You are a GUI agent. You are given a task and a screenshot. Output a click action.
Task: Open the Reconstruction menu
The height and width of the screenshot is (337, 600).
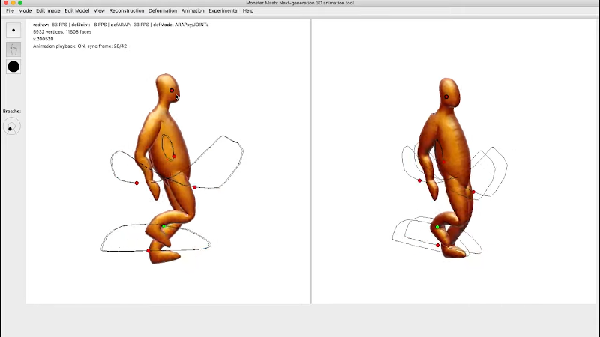coord(127,11)
